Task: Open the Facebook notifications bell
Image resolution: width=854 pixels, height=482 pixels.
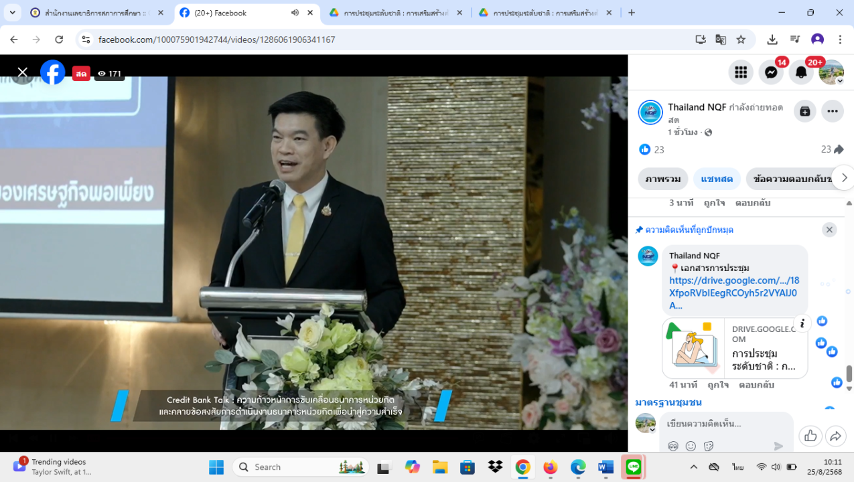Action: 801,72
